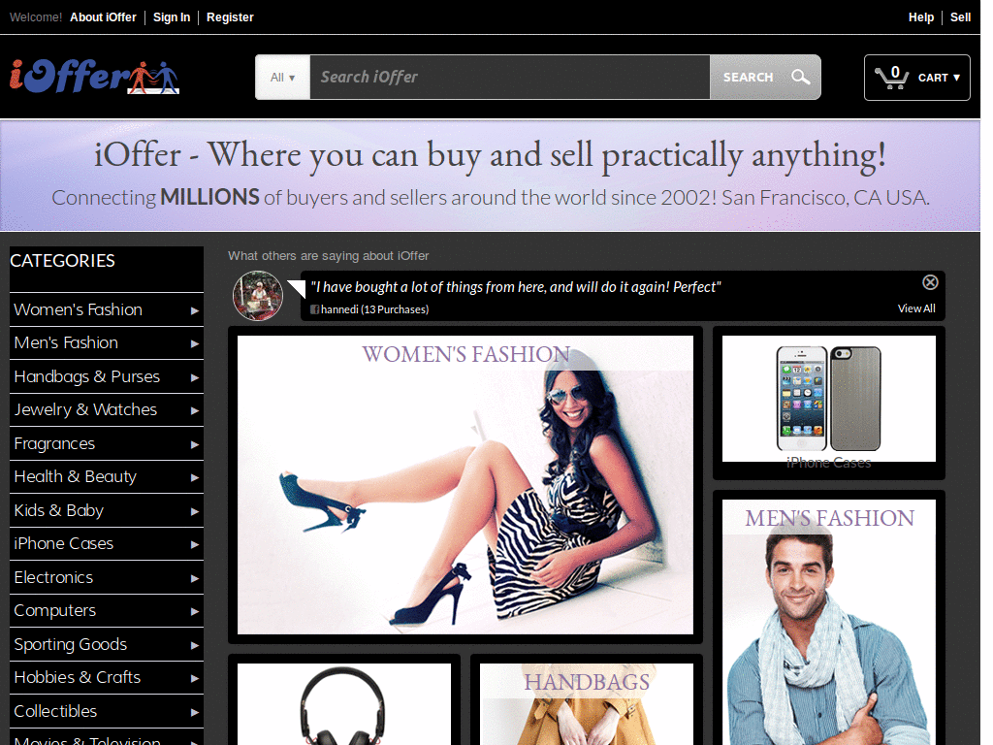Viewport: 993px width, 745px height.
Task: Expand the Electronics category arrow
Action: point(195,578)
